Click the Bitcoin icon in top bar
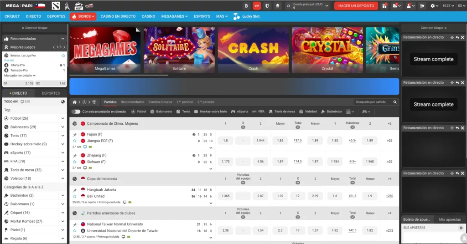The height and width of the screenshot is (244, 467). (246, 6)
